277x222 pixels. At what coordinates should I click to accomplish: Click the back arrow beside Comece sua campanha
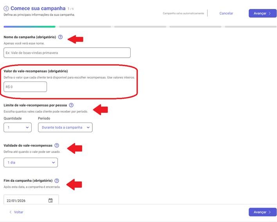tap(6, 8)
